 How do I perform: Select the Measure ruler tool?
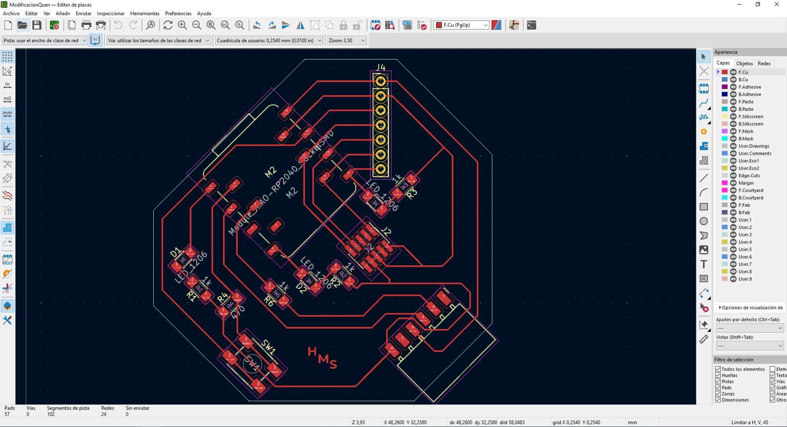(x=704, y=339)
